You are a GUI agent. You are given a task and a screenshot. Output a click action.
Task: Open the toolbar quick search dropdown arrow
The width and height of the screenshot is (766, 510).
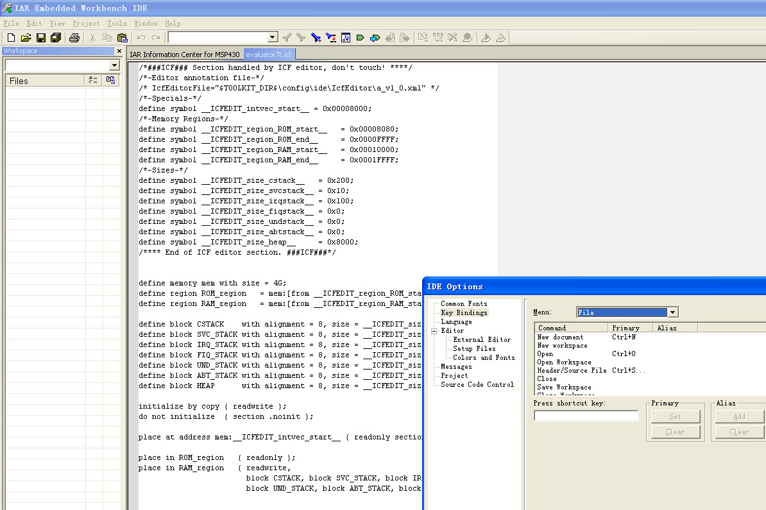tap(272, 37)
